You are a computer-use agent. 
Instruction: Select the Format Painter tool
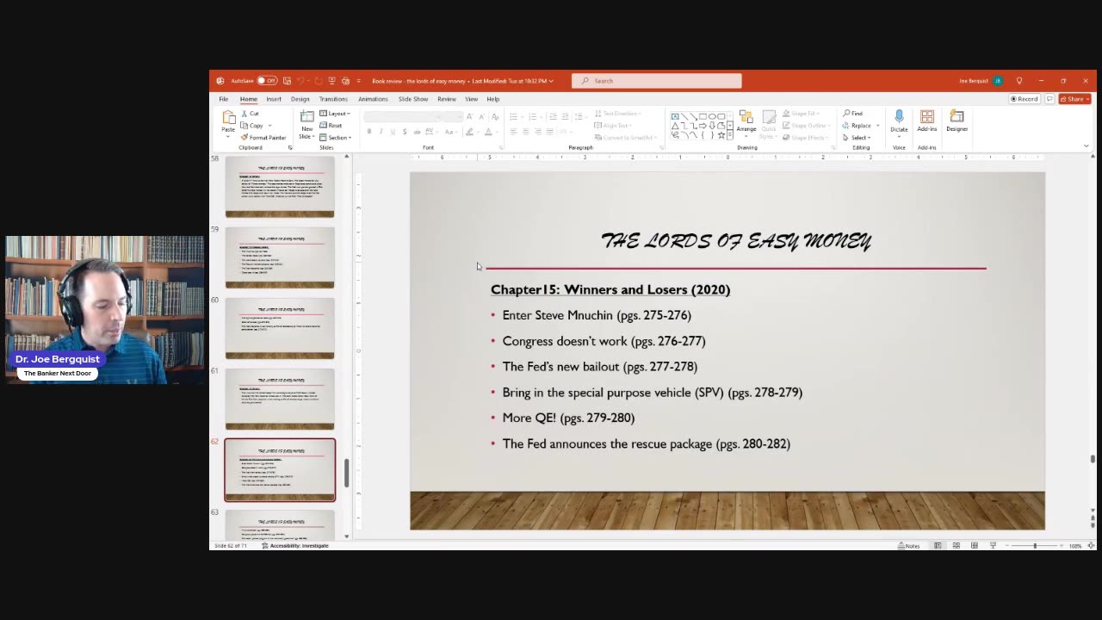(263, 138)
